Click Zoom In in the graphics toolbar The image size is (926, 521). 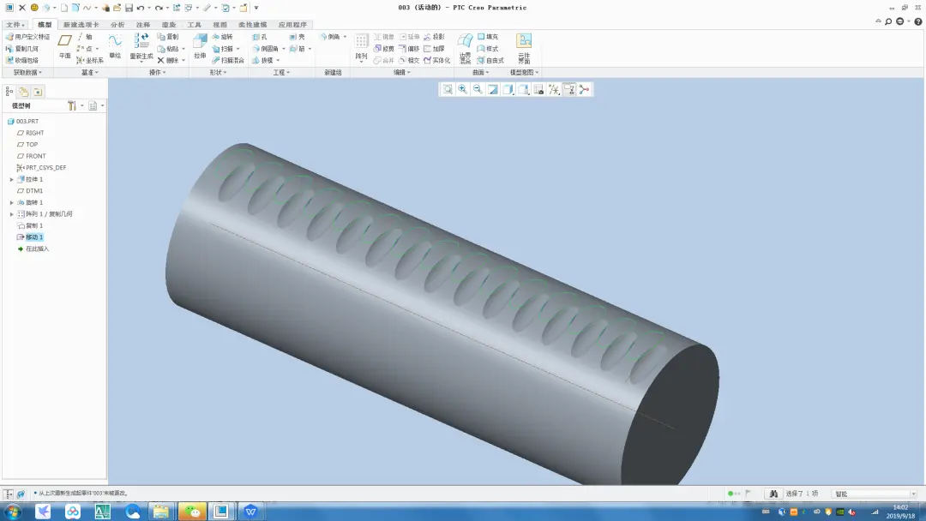click(462, 89)
